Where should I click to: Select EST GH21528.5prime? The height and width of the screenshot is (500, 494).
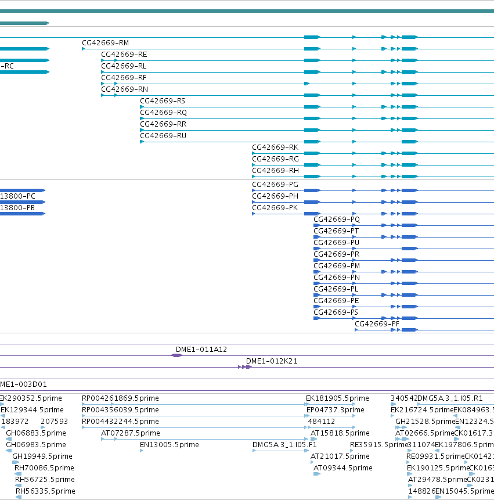425,422
